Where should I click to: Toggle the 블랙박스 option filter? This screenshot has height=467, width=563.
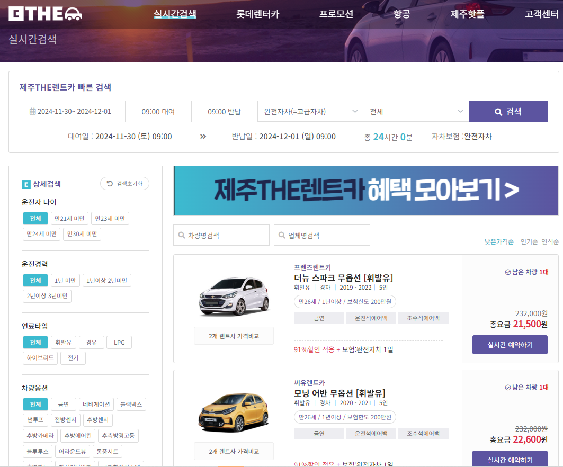[x=131, y=404]
